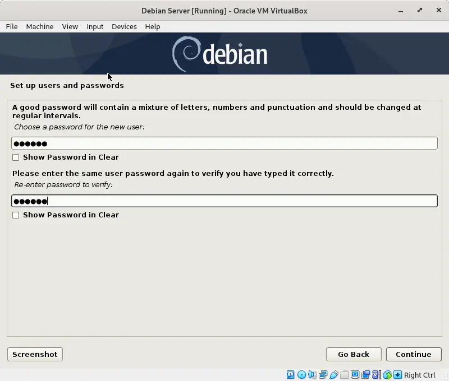Viewport: 449px width, 381px height.
Task: Open the Help menu
Action: 153,26
